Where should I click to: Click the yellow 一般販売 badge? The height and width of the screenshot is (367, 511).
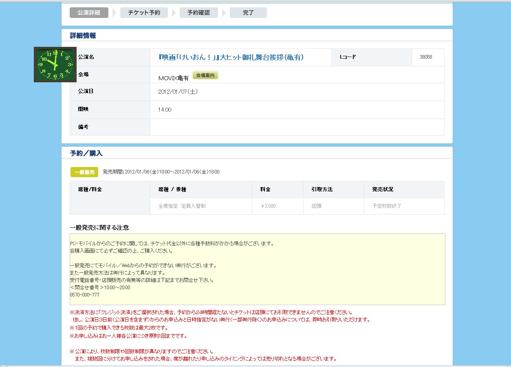point(84,172)
